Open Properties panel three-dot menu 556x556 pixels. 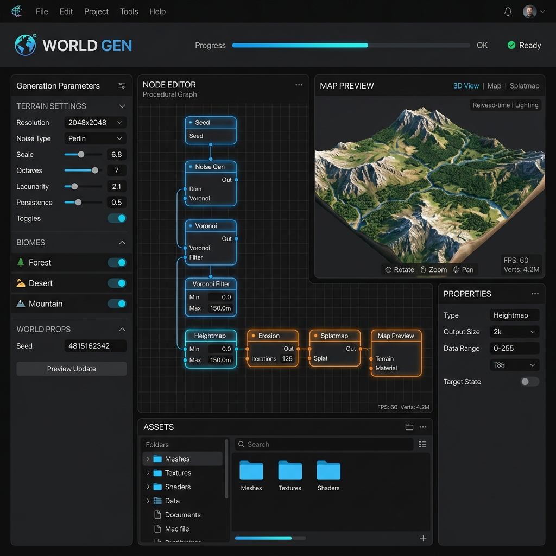(535, 294)
